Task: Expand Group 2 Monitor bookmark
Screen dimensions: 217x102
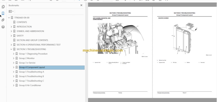Action: click(14, 58)
